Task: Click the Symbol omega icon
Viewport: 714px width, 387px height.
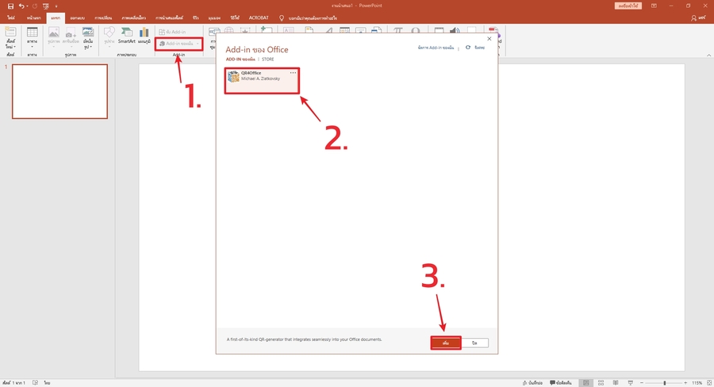Action: [x=415, y=30]
